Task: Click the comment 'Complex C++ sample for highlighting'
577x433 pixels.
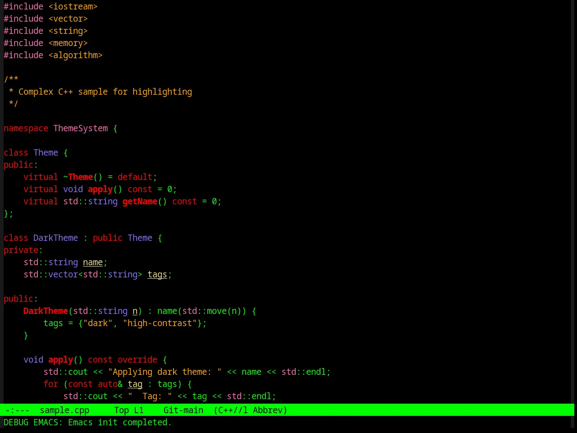Action: tap(105, 92)
